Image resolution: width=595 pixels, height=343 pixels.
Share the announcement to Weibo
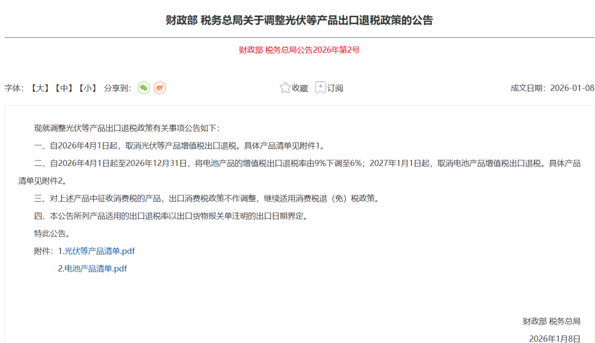pos(160,87)
